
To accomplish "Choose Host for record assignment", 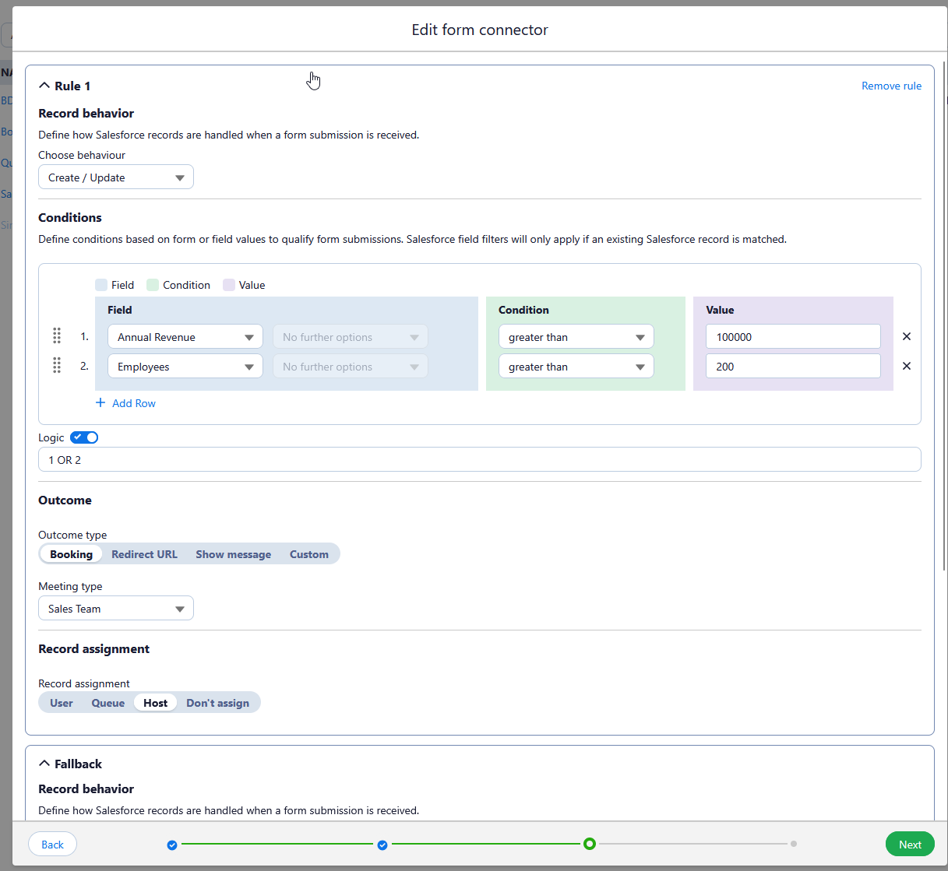I will [x=156, y=703].
